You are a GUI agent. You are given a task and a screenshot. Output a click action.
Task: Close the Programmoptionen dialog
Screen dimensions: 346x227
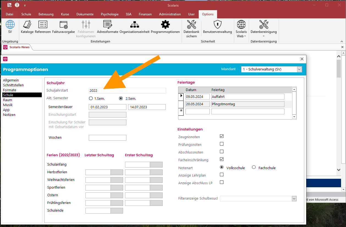(x=302, y=59)
